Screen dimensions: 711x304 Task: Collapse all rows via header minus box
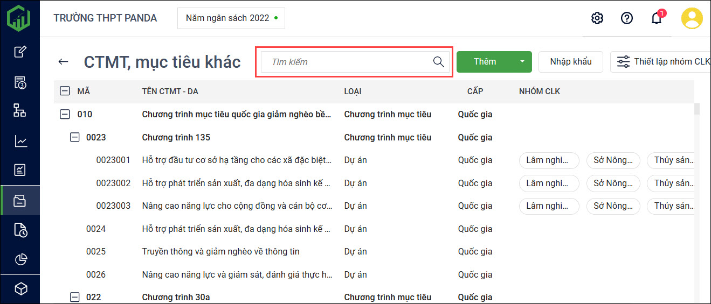[65, 91]
